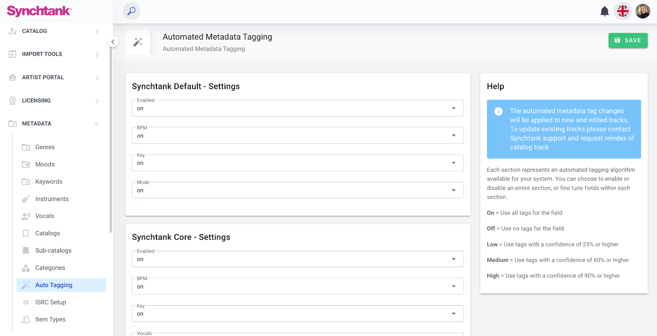Open Enabled dropdown in Synchtank Core settings
The image size is (657, 336).
(297, 259)
